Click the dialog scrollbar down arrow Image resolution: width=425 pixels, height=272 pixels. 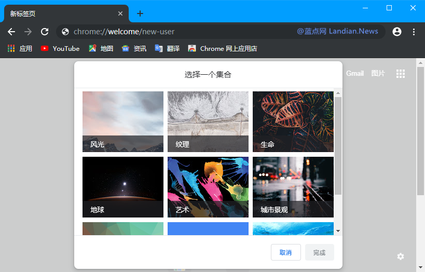click(x=338, y=231)
